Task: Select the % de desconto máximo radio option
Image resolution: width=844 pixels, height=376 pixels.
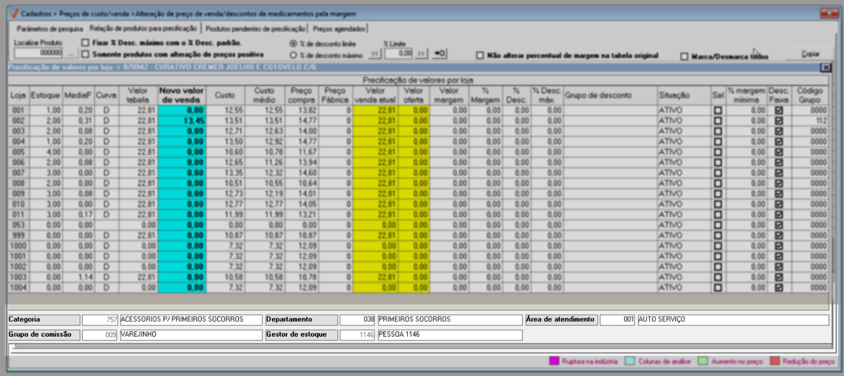Action: (x=293, y=55)
